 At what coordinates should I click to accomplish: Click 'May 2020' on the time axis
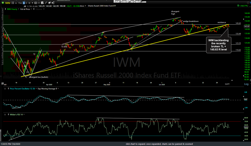107,85
